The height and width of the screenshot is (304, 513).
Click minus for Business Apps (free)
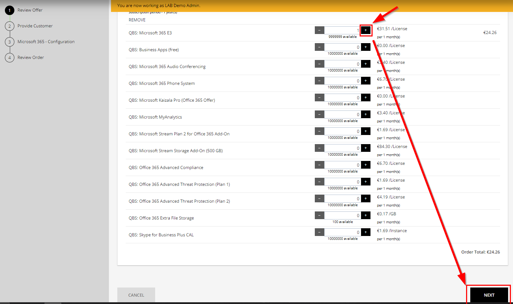[x=319, y=47]
